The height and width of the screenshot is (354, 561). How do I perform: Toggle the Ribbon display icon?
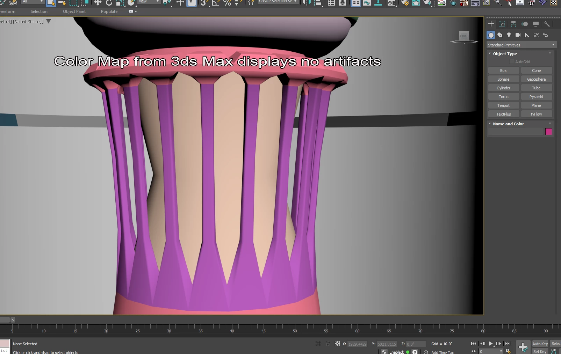pos(356,3)
